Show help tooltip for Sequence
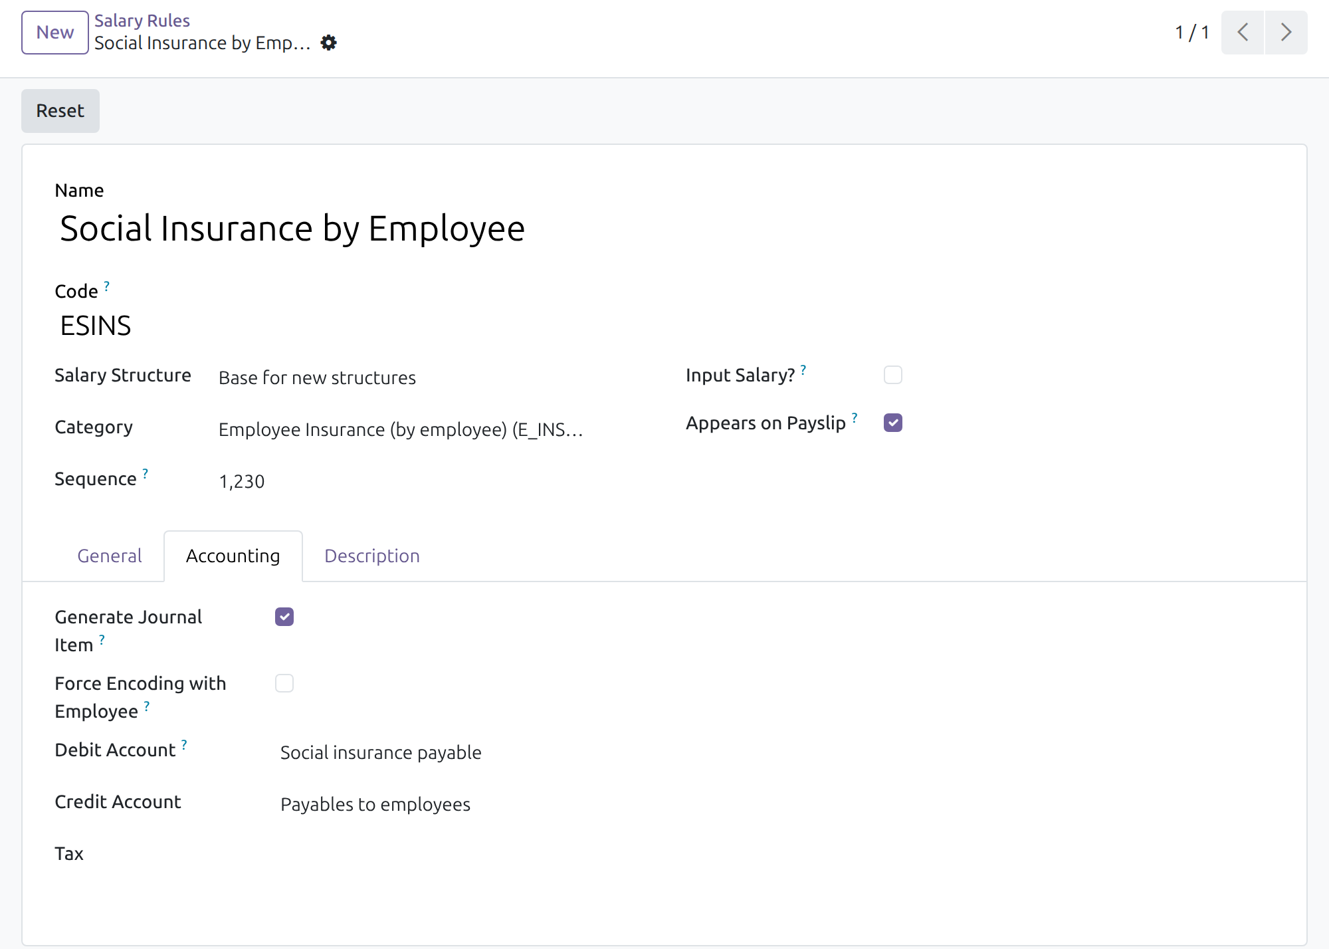The width and height of the screenshot is (1329, 949). point(145,474)
